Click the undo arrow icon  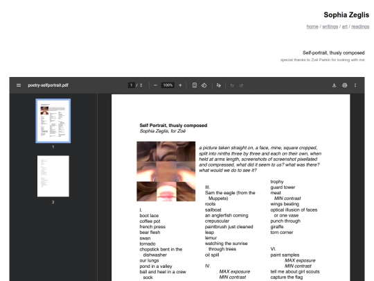point(232,85)
